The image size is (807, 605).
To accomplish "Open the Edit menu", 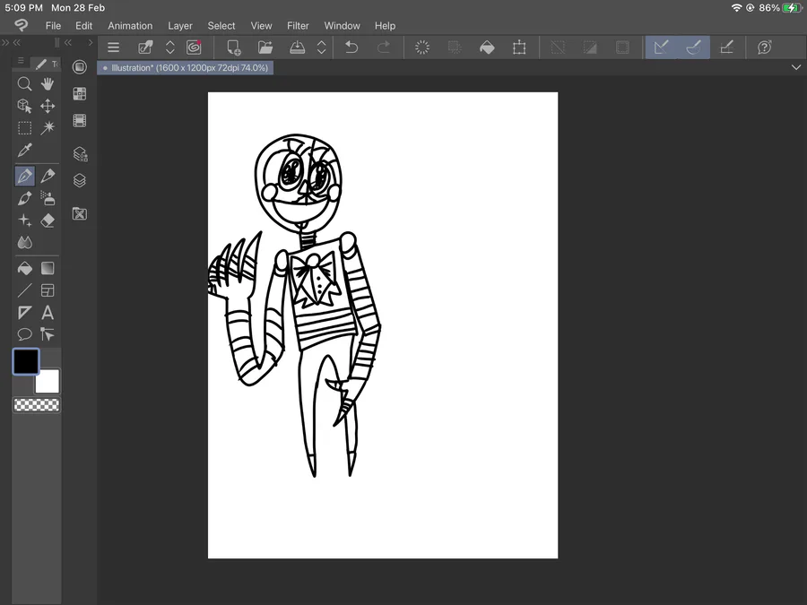I will click(84, 26).
